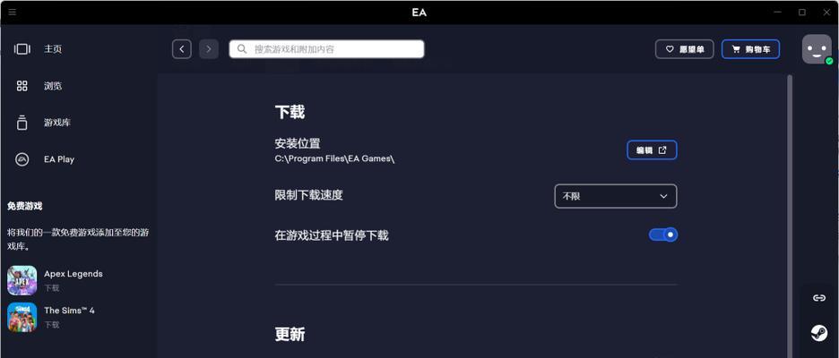Click the 浏览 grid icon
This screenshot has height=358, width=839.
[x=22, y=86]
